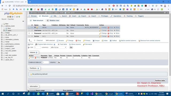Expand the wp_ssd_41 database node
This screenshot has height=96, width=171.
2,58
